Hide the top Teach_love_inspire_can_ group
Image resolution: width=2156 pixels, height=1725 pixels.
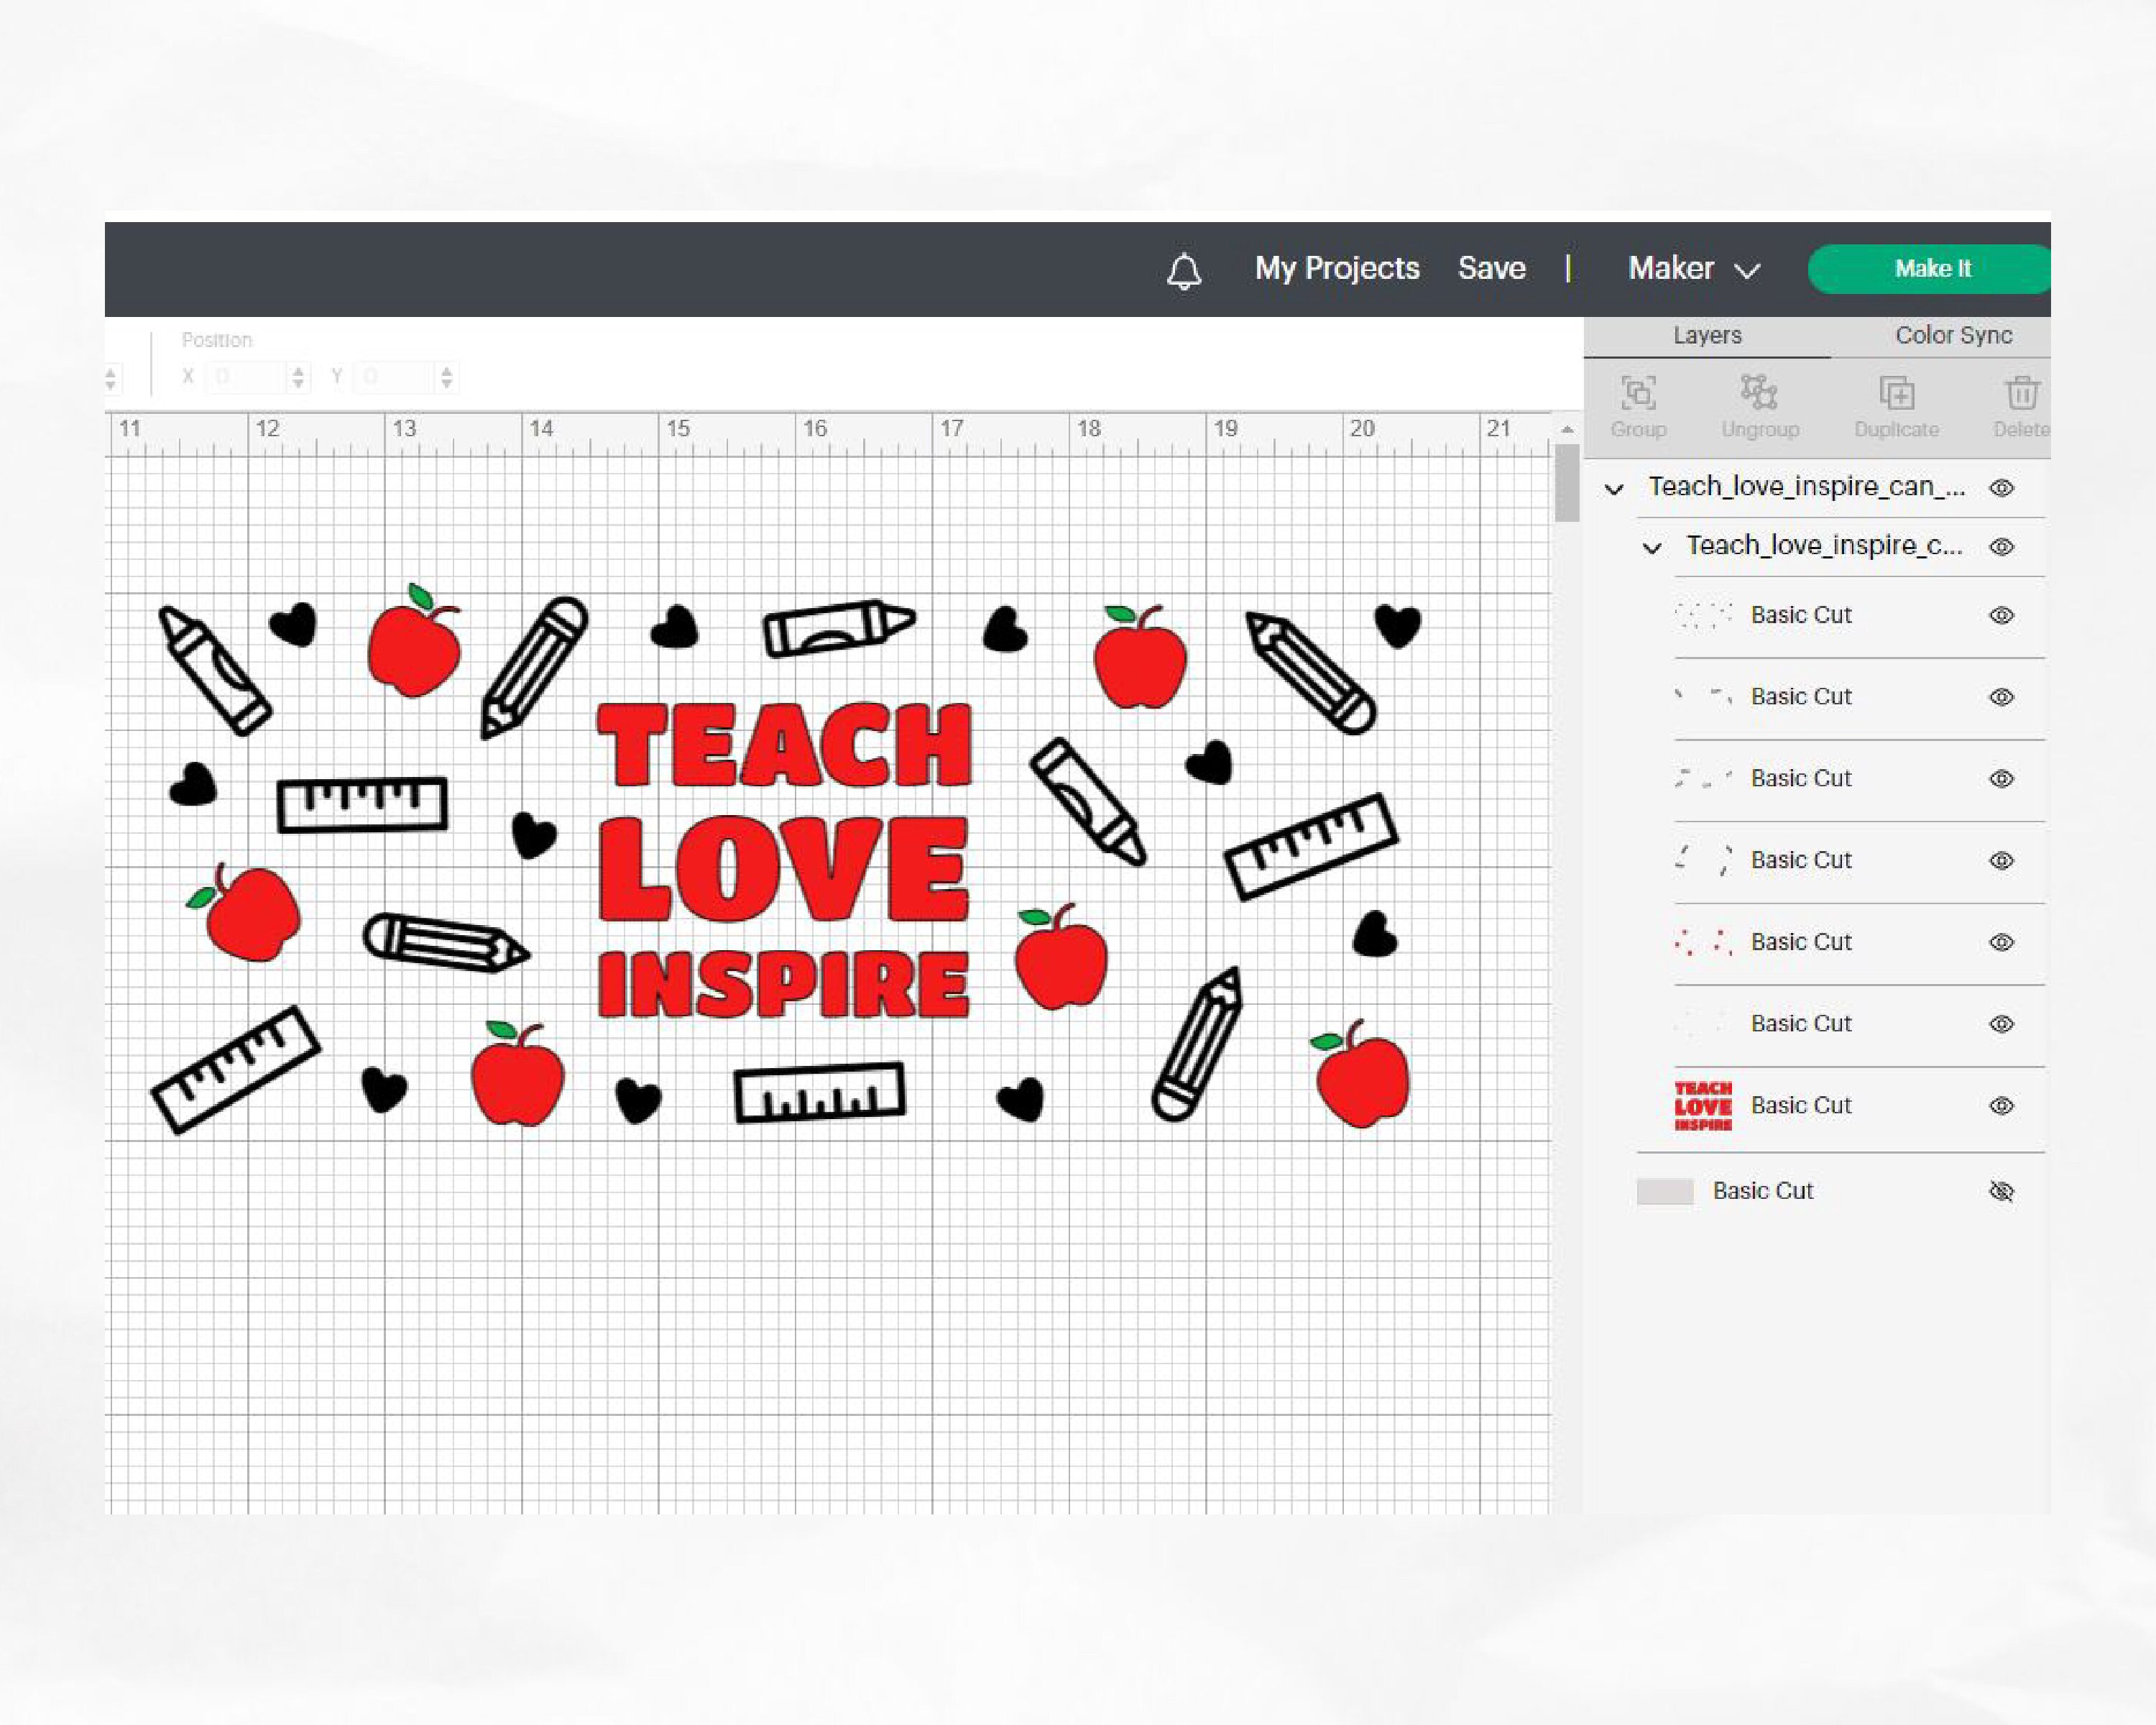(2001, 488)
